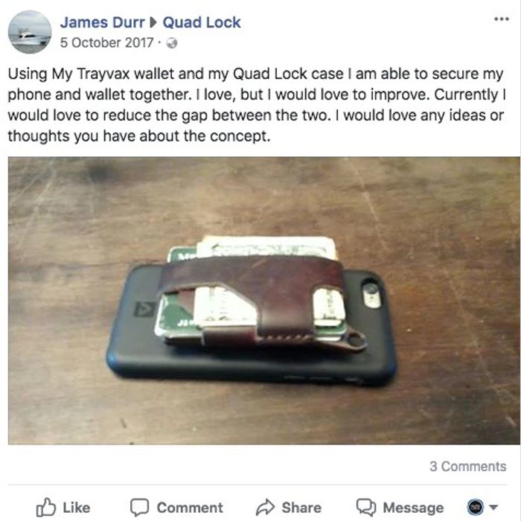Image resolution: width=521 pixels, height=521 pixels.
Task: Click the Message text label
Action: pyautogui.click(x=413, y=508)
